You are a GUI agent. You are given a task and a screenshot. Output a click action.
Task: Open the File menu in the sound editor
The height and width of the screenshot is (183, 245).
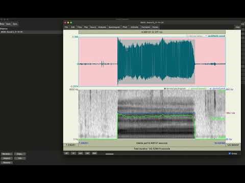[x=66, y=27]
